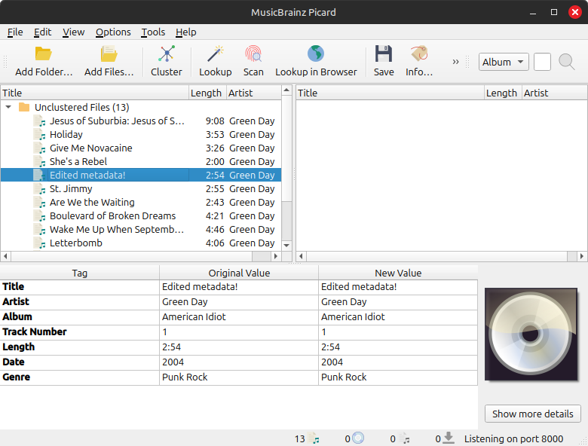Click the pending downloads status icon
The width and height of the screenshot is (588, 446).
[x=449, y=438]
